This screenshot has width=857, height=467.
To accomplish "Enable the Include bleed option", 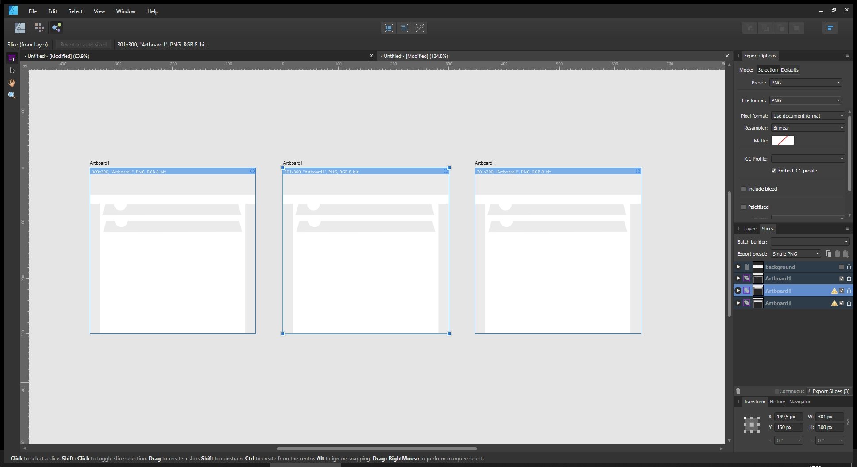I will point(744,189).
